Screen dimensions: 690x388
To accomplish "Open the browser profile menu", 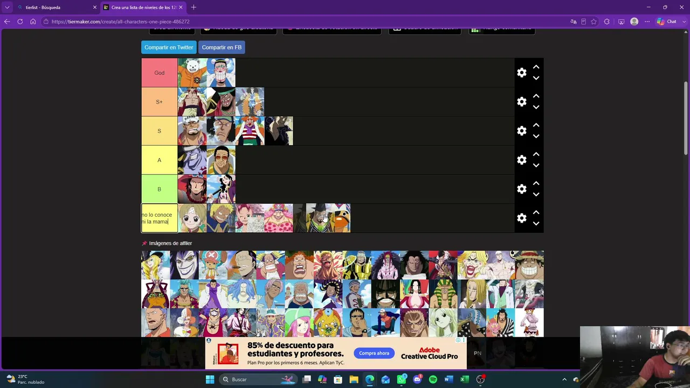I will coord(634,22).
